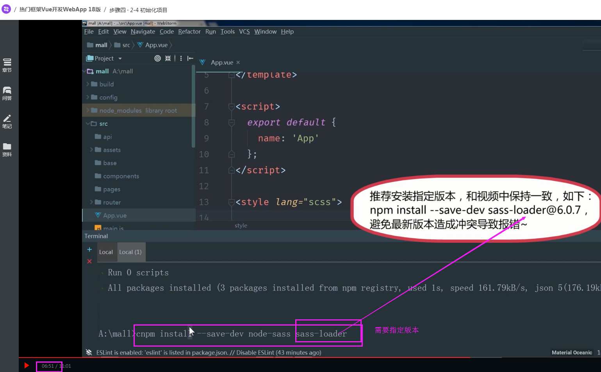Hide the Project panel with the arrow icon
601x372 pixels.
[190, 58]
